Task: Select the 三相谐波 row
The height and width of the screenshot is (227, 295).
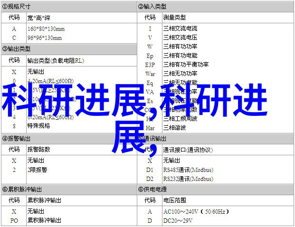Action: coord(174,128)
